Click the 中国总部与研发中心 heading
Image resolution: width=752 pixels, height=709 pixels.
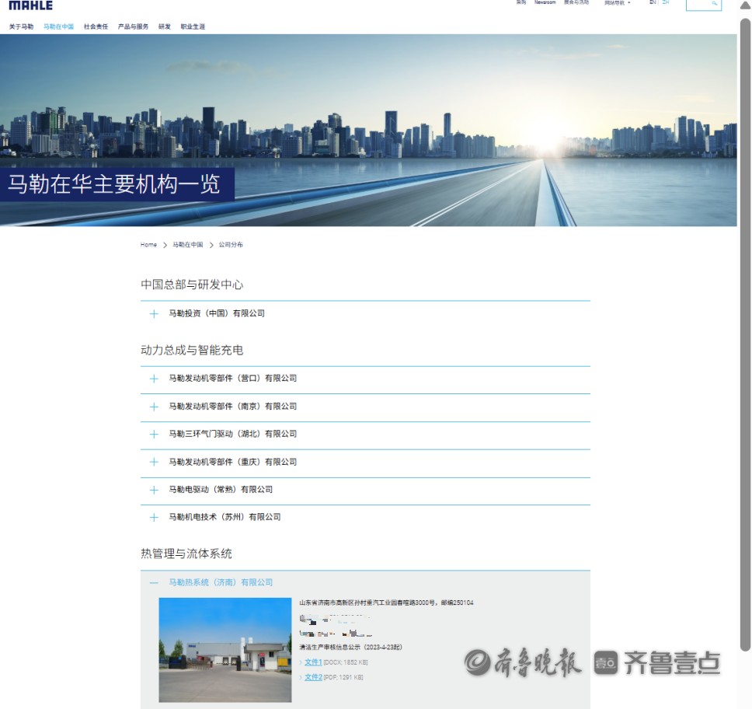pos(192,285)
